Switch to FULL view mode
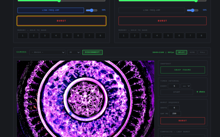Image resolution: width=220 pixels, height=137 pixels. (203, 52)
